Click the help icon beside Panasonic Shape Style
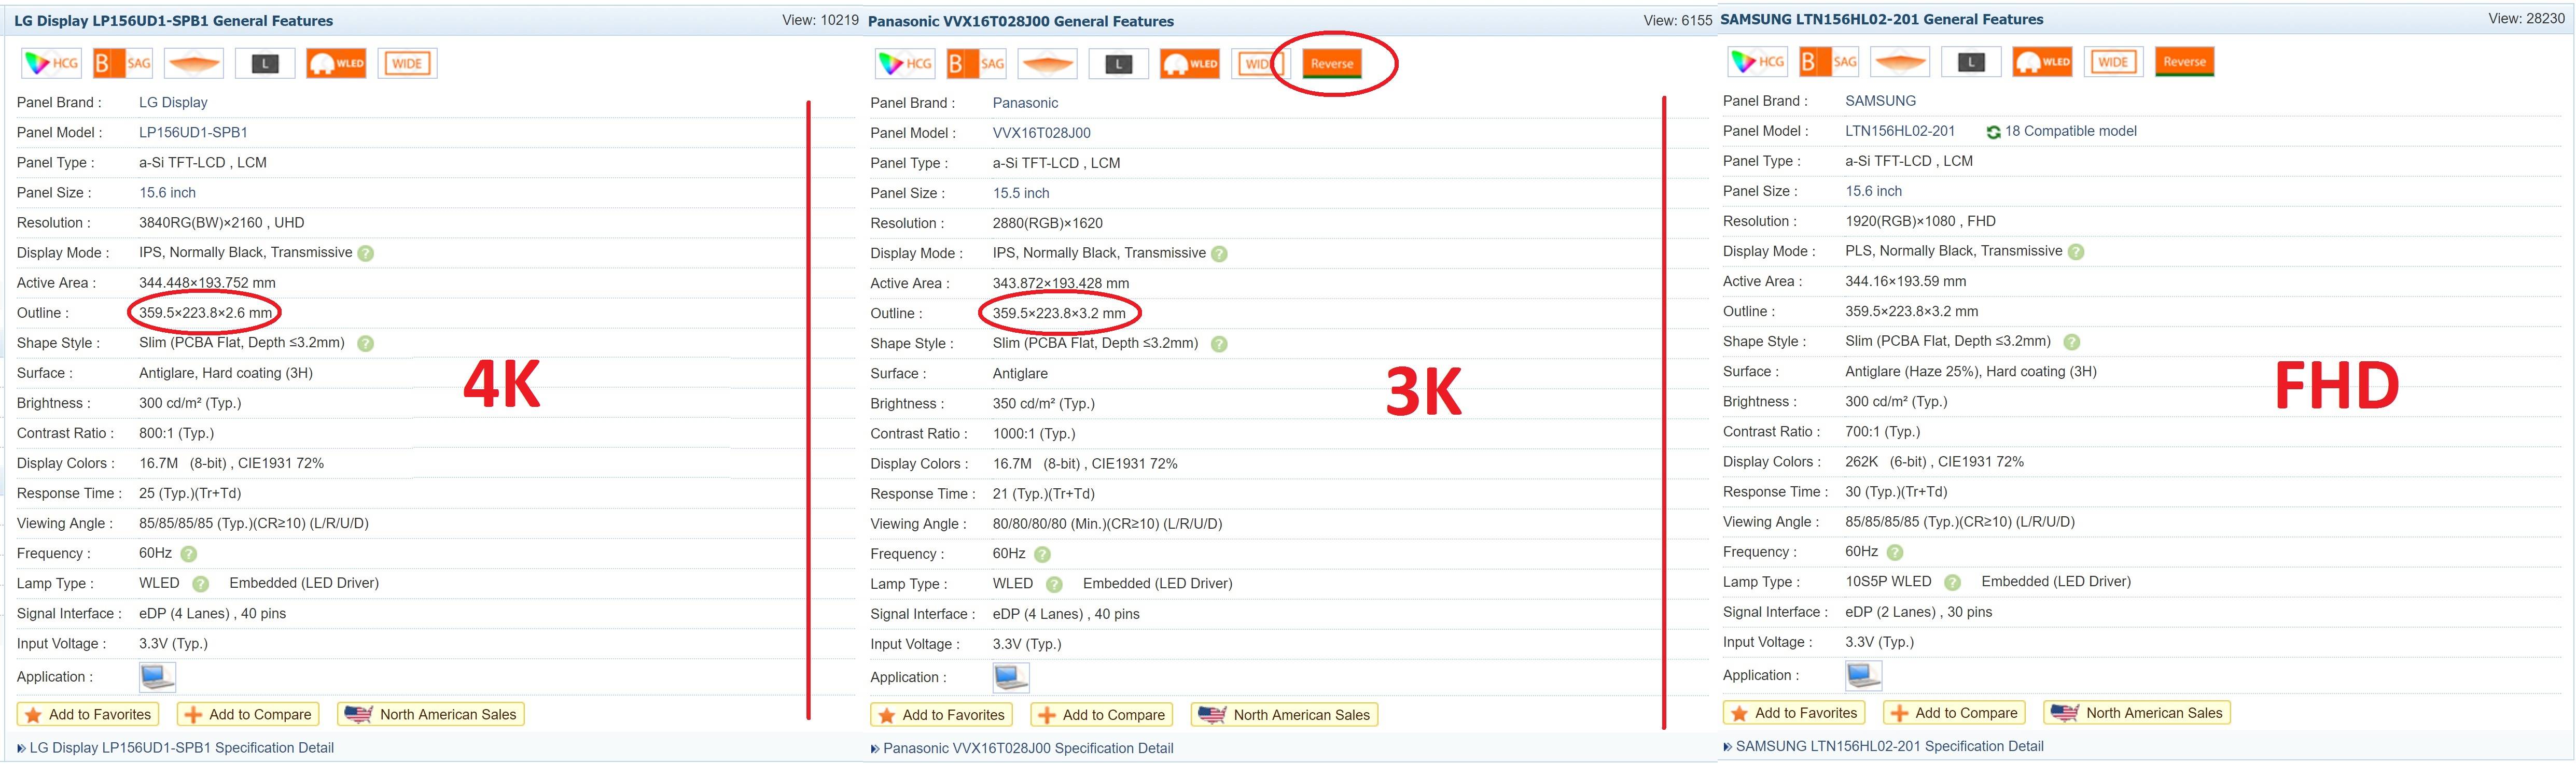Image resolution: width=2576 pixels, height=764 pixels. pyautogui.click(x=1219, y=344)
